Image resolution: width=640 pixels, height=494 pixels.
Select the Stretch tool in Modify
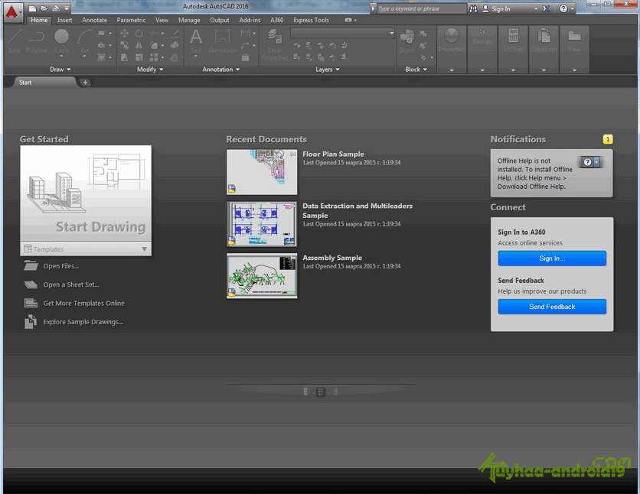point(125,57)
